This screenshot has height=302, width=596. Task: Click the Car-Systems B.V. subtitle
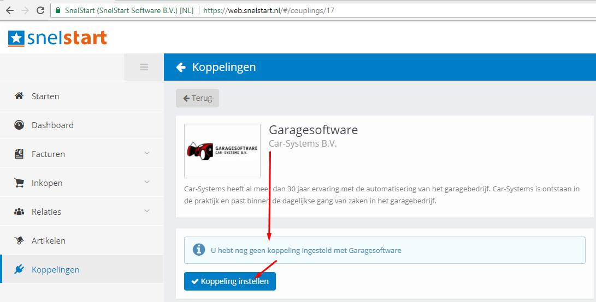tap(303, 144)
